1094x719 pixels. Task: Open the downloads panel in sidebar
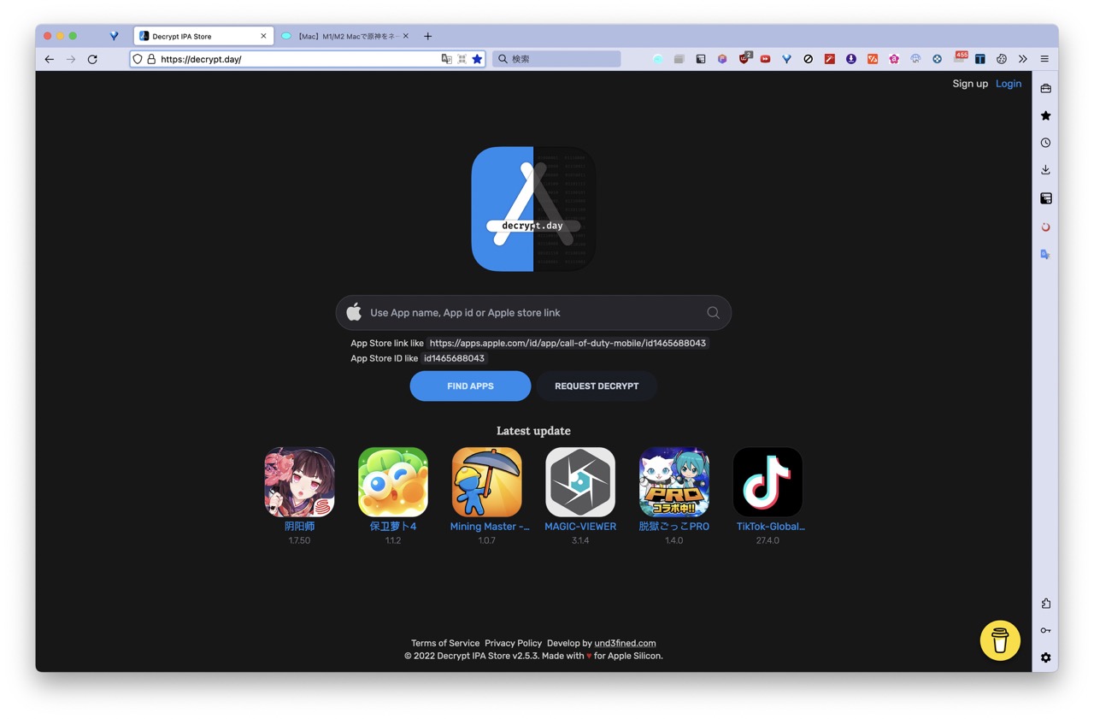(1045, 170)
